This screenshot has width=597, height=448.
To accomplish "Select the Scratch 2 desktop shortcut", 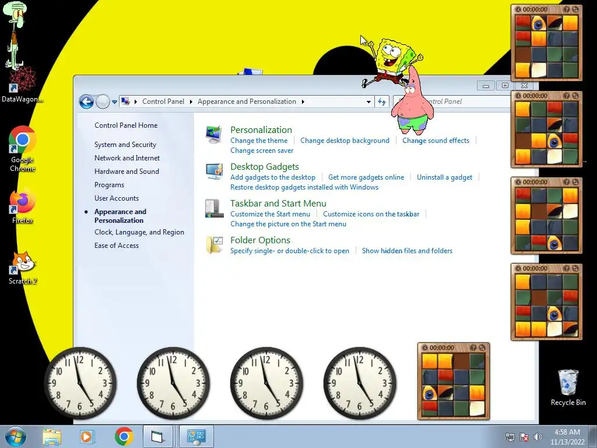I will (x=23, y=268).
